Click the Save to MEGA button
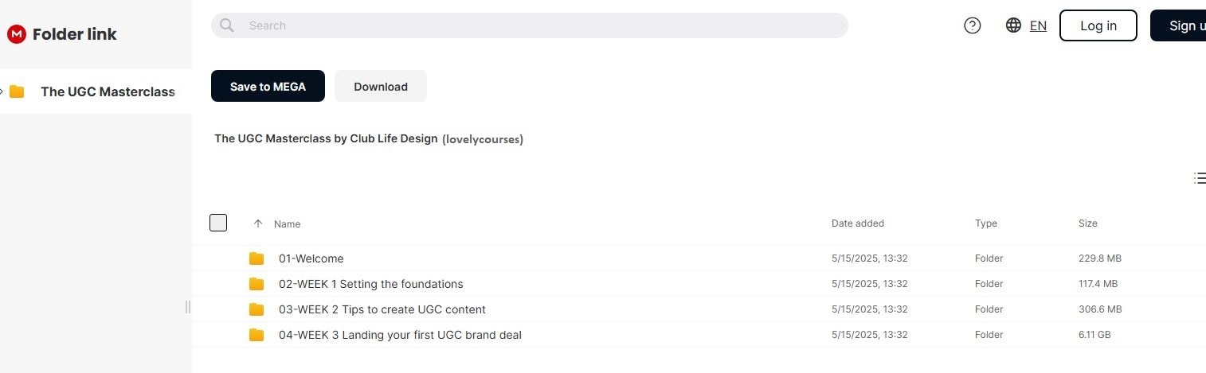This screenshot has width=1206, height=373. pyautogui.click(x=268, y=87)
